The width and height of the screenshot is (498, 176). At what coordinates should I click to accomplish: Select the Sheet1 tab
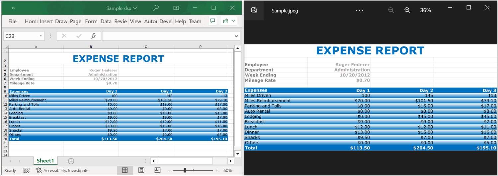(x=45, y=161)
